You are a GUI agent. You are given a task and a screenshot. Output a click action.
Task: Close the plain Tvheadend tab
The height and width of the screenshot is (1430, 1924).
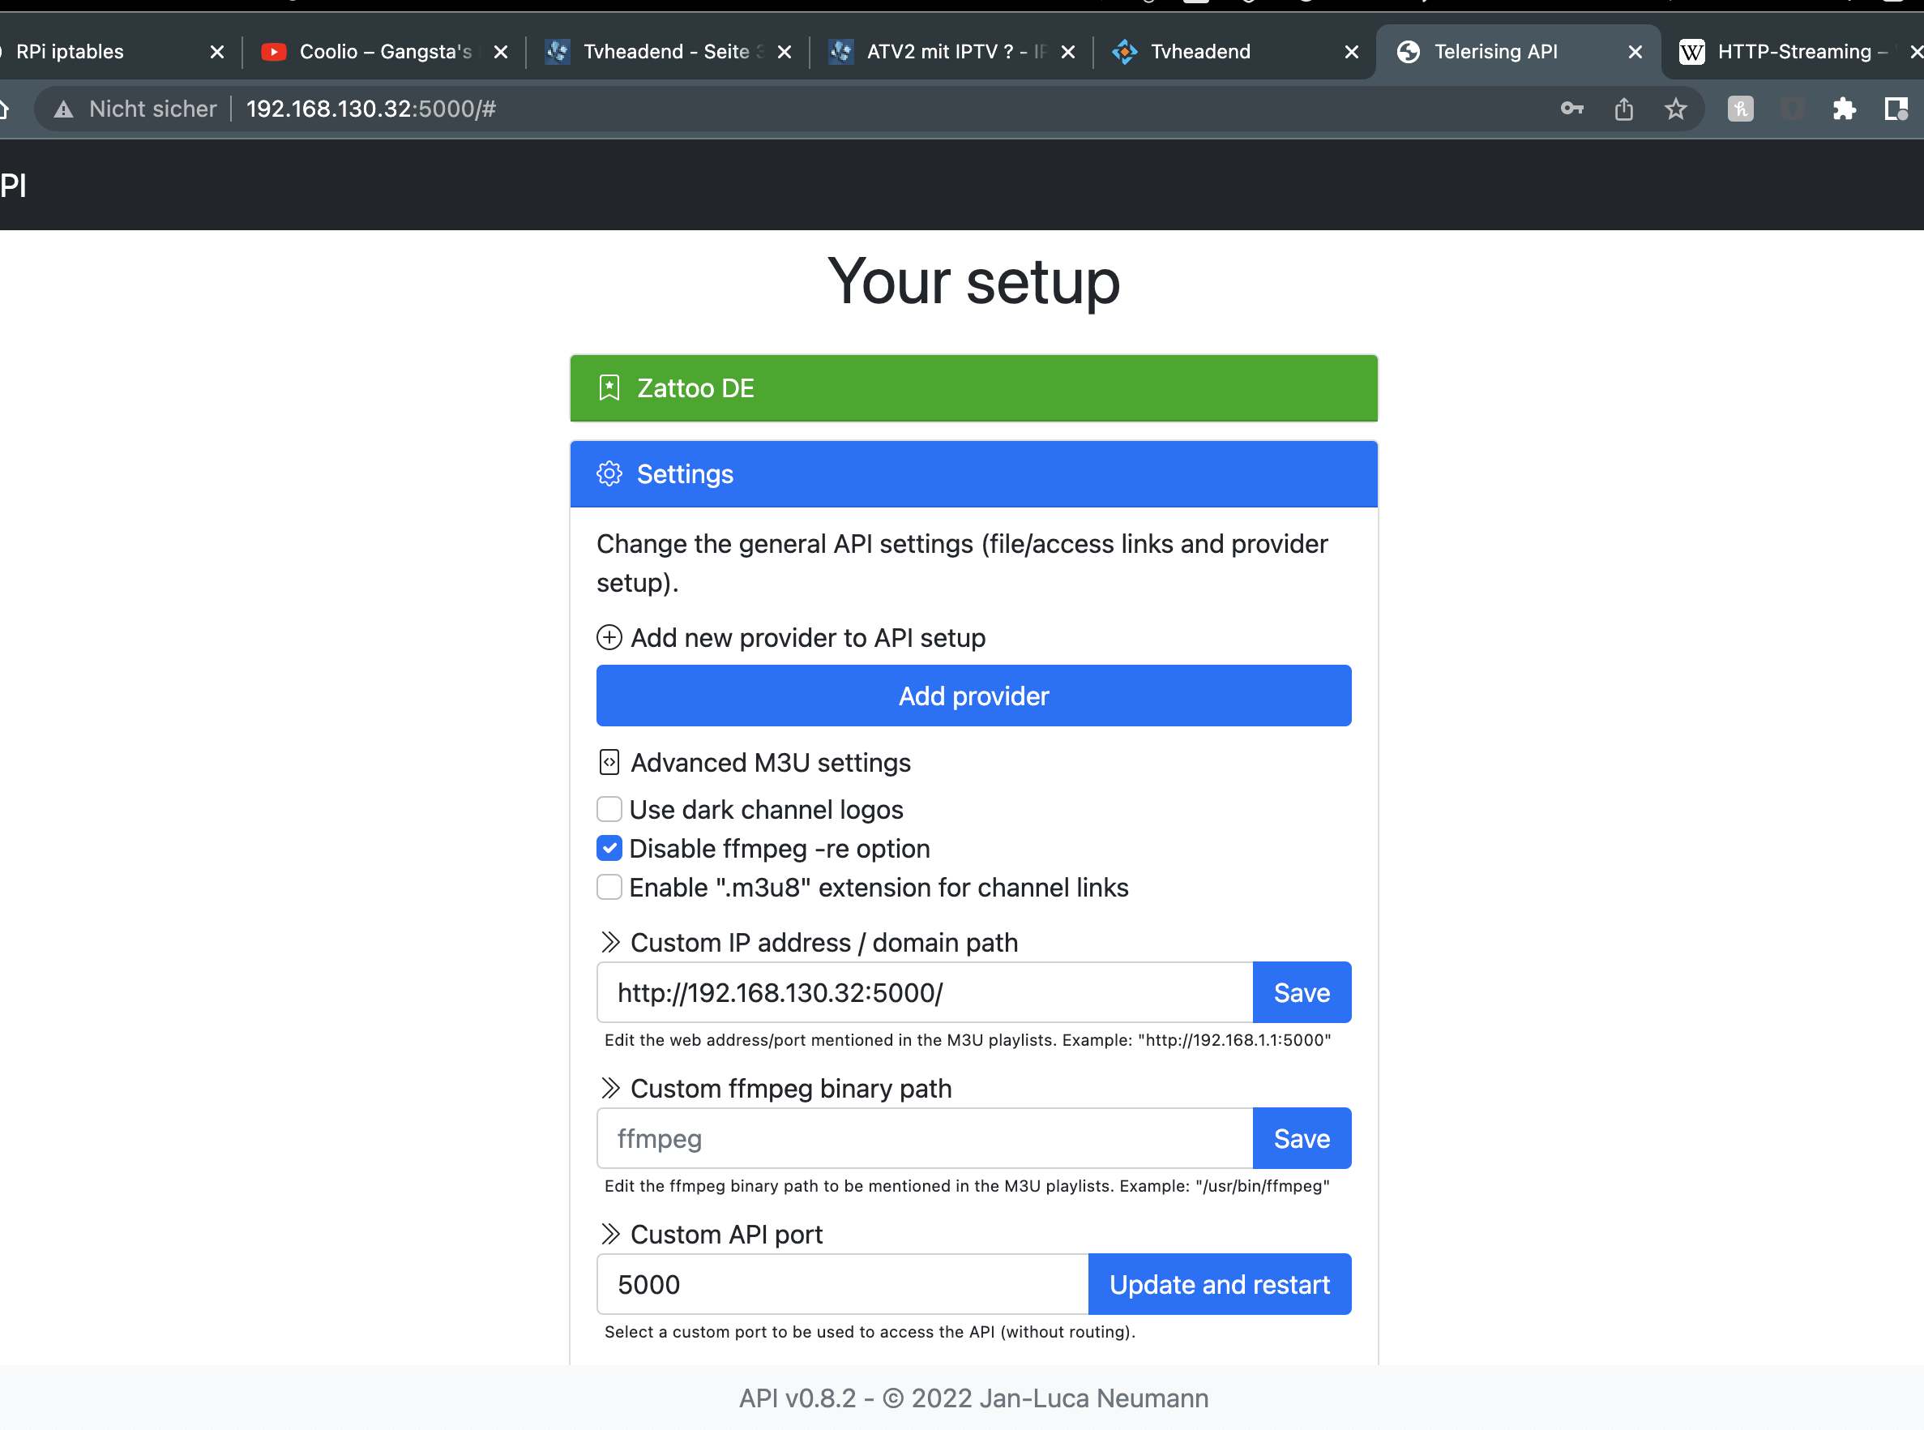point(1351,52)
